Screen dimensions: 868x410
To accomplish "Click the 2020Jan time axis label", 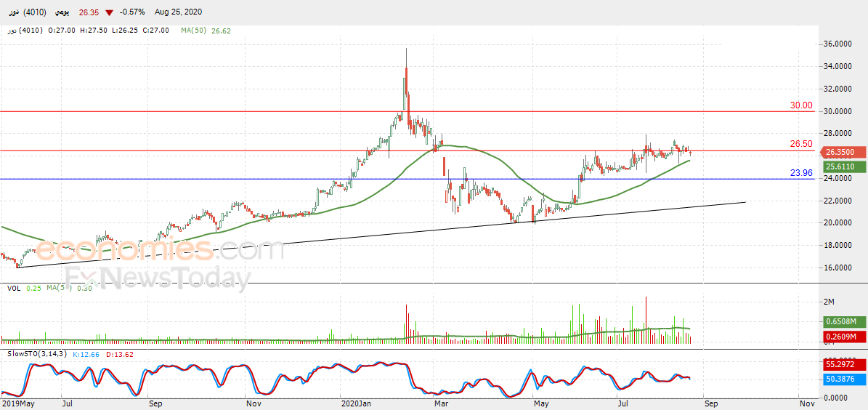I will (357, 404).
